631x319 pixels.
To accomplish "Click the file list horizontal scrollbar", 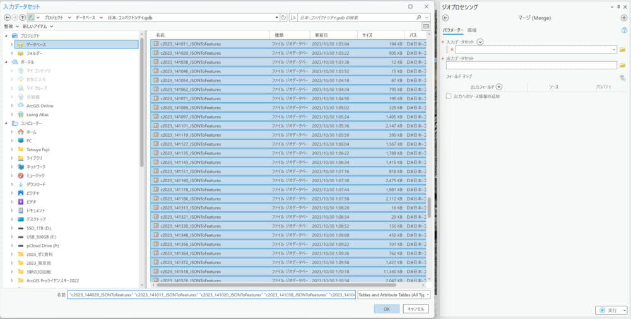I will tap(276, 285).
